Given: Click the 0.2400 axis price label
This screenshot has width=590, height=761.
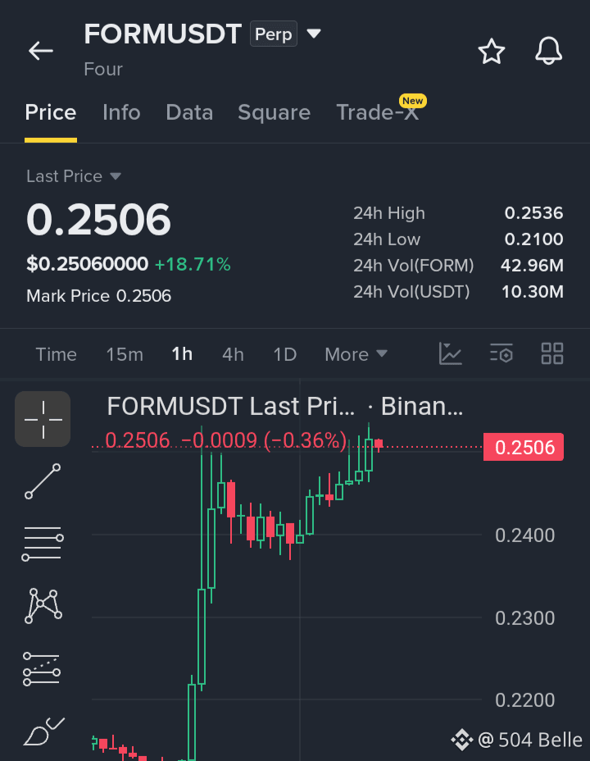Looking at the screenshot, I should 525,535.
